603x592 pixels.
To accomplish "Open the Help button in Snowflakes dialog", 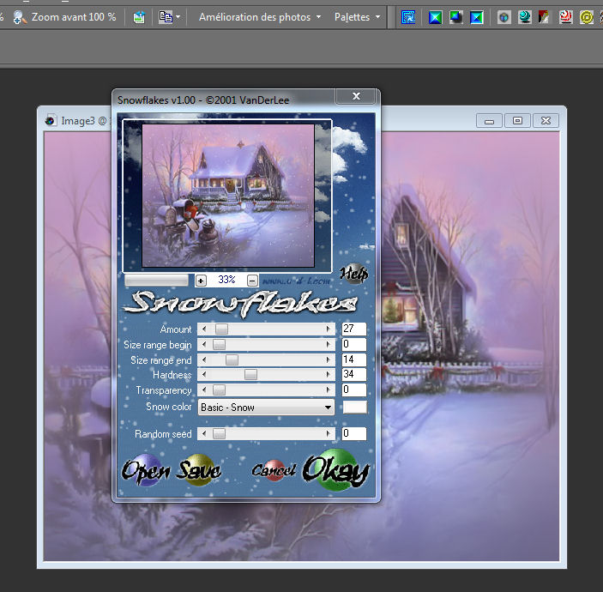I will point(354,274).
